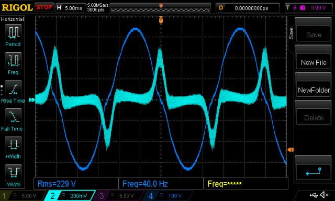Open the Horizontal measurement menu header
The image size is (335, 201).
coord(13,19)
